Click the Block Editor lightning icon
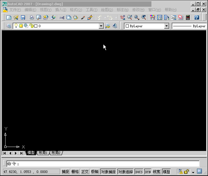The height and width of the screenshot is (176, 208). [90, 17]
